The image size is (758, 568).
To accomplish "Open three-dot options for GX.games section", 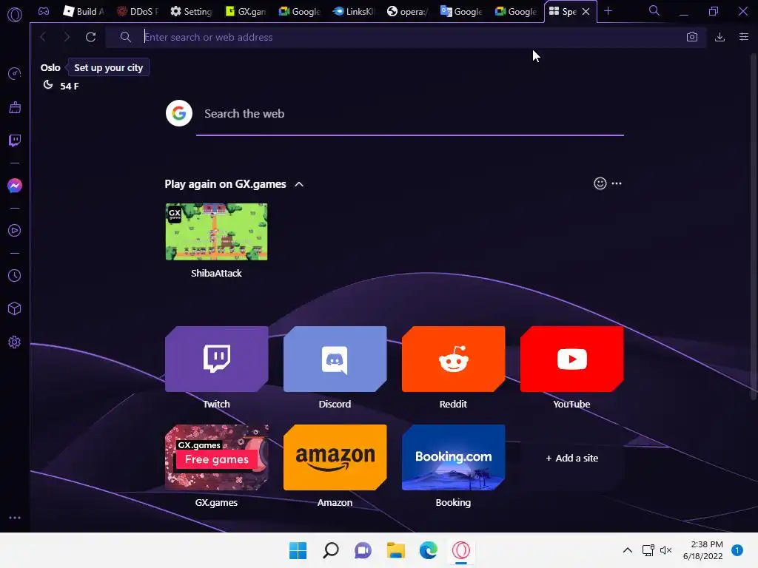I will [617, 183].
